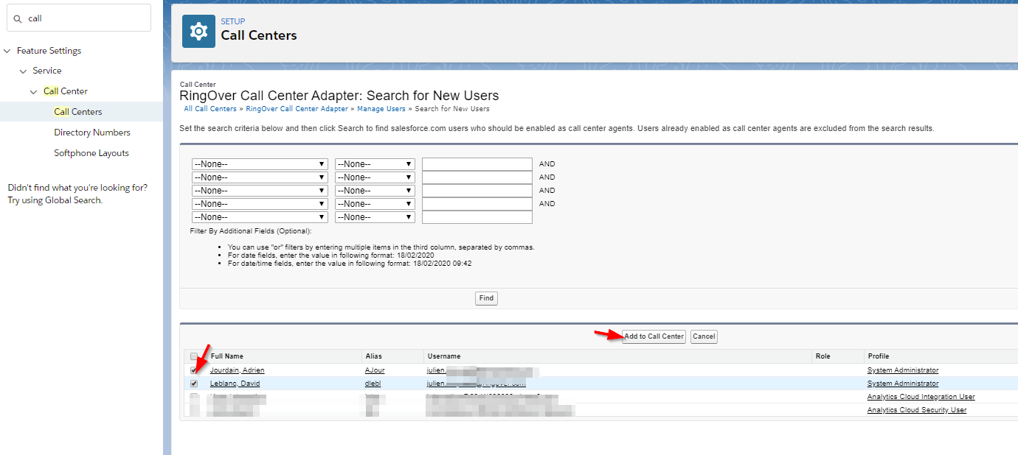Open the field dropdown in the second filter row
The height and width of the screenshot is (455, 1018).
260,177
